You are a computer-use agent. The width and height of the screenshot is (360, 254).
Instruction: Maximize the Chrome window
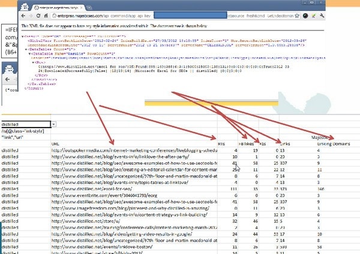click(312, 2)
